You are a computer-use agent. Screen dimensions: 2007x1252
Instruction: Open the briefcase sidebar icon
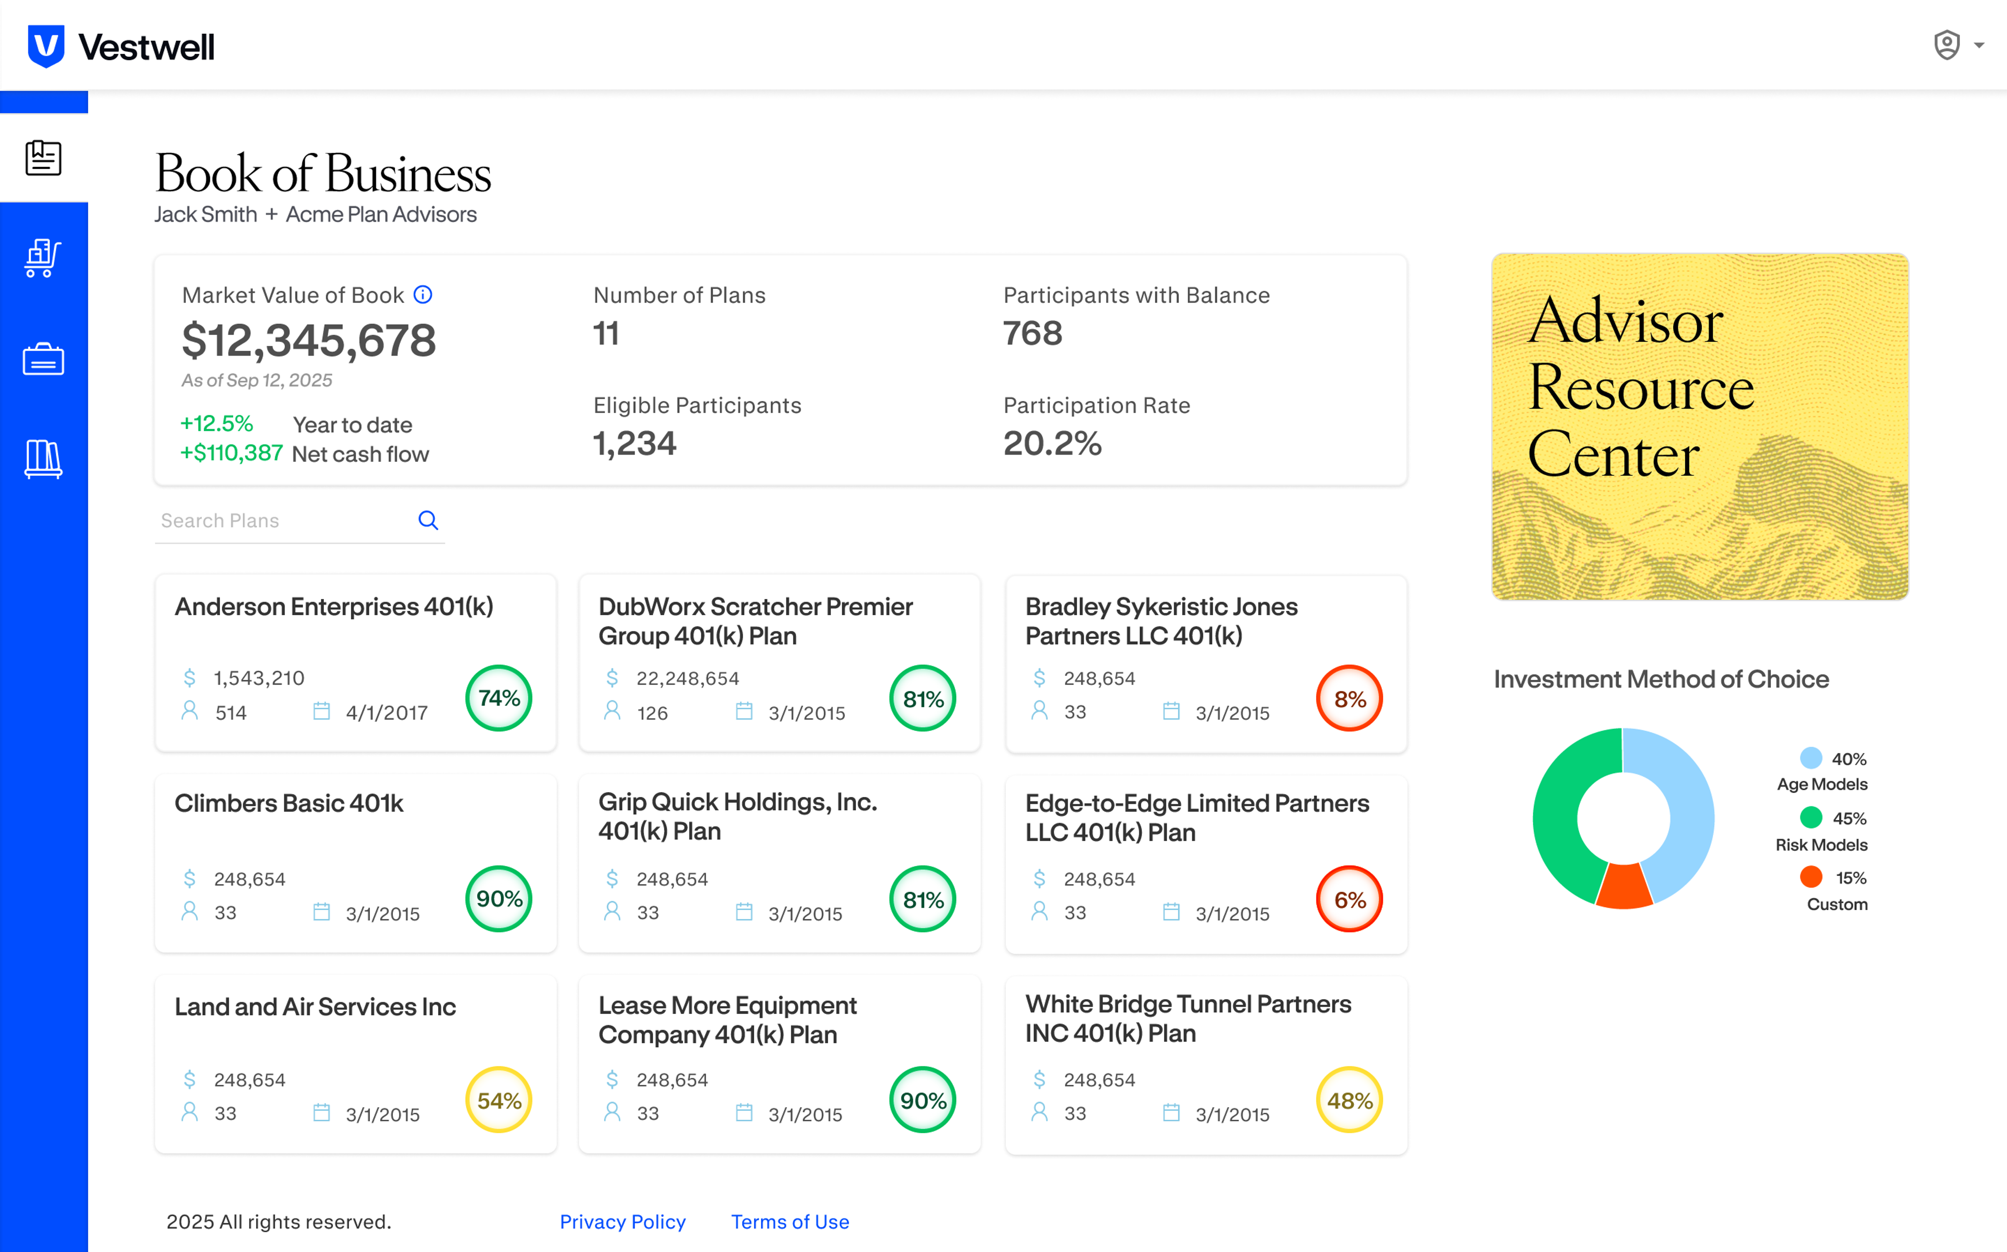pyautogui.click(x=43, y=360)
